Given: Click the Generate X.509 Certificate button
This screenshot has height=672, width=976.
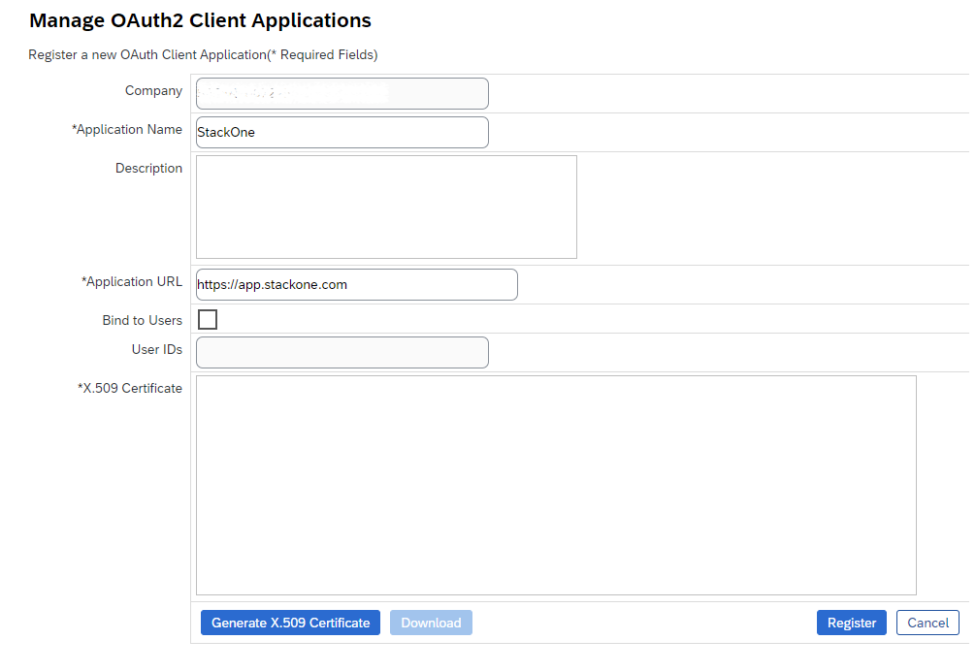Looking at the screenshot, I should coord(290,623).
